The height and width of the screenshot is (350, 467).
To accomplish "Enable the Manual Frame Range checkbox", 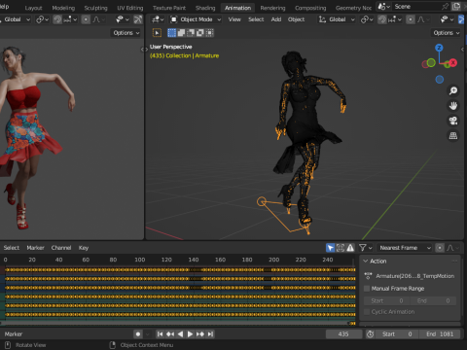I will 367,289.
